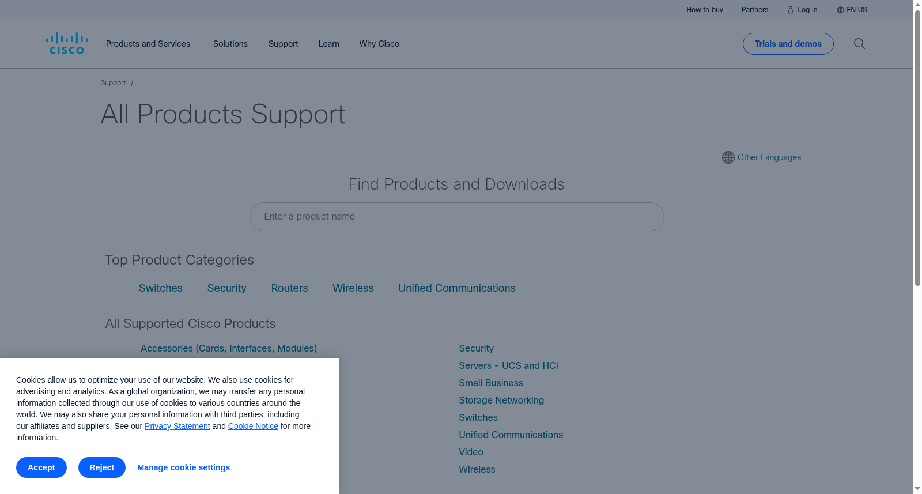
Task: Open the site search magnifier icon
Action: click(x=859, y=44)
